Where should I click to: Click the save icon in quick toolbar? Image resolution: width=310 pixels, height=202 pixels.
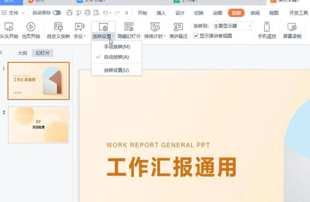click(x=69, y=13)
